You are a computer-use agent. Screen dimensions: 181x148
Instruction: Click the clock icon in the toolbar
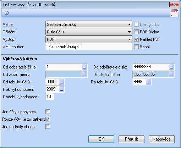[6, 13]
